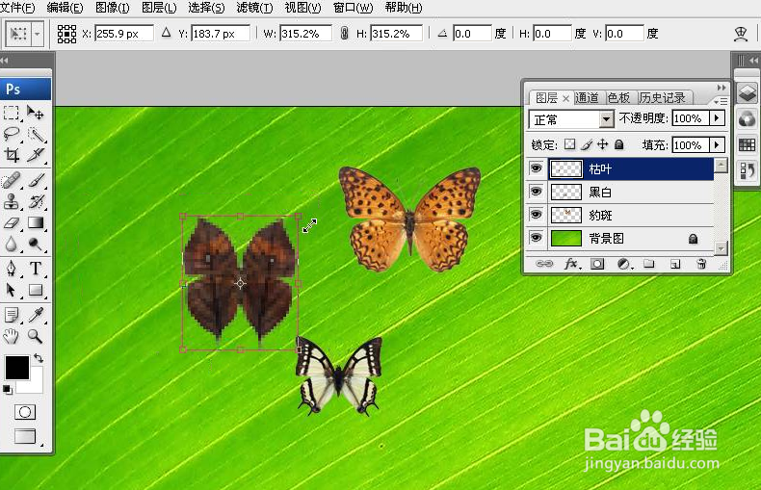The height and width of the screenshot is (490, 761).
Task: Select the Healing Brush tool
Action: coord(12,180)
